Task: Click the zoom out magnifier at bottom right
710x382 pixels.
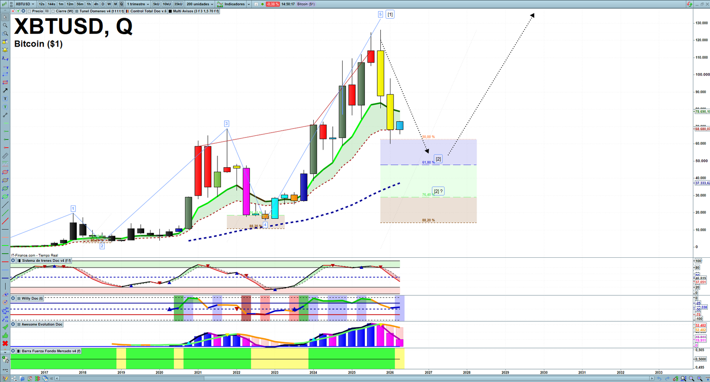Action: pos(691,378)
